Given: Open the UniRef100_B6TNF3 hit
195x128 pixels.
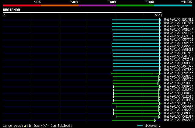Looking at the screenshot, I should 179,53.
